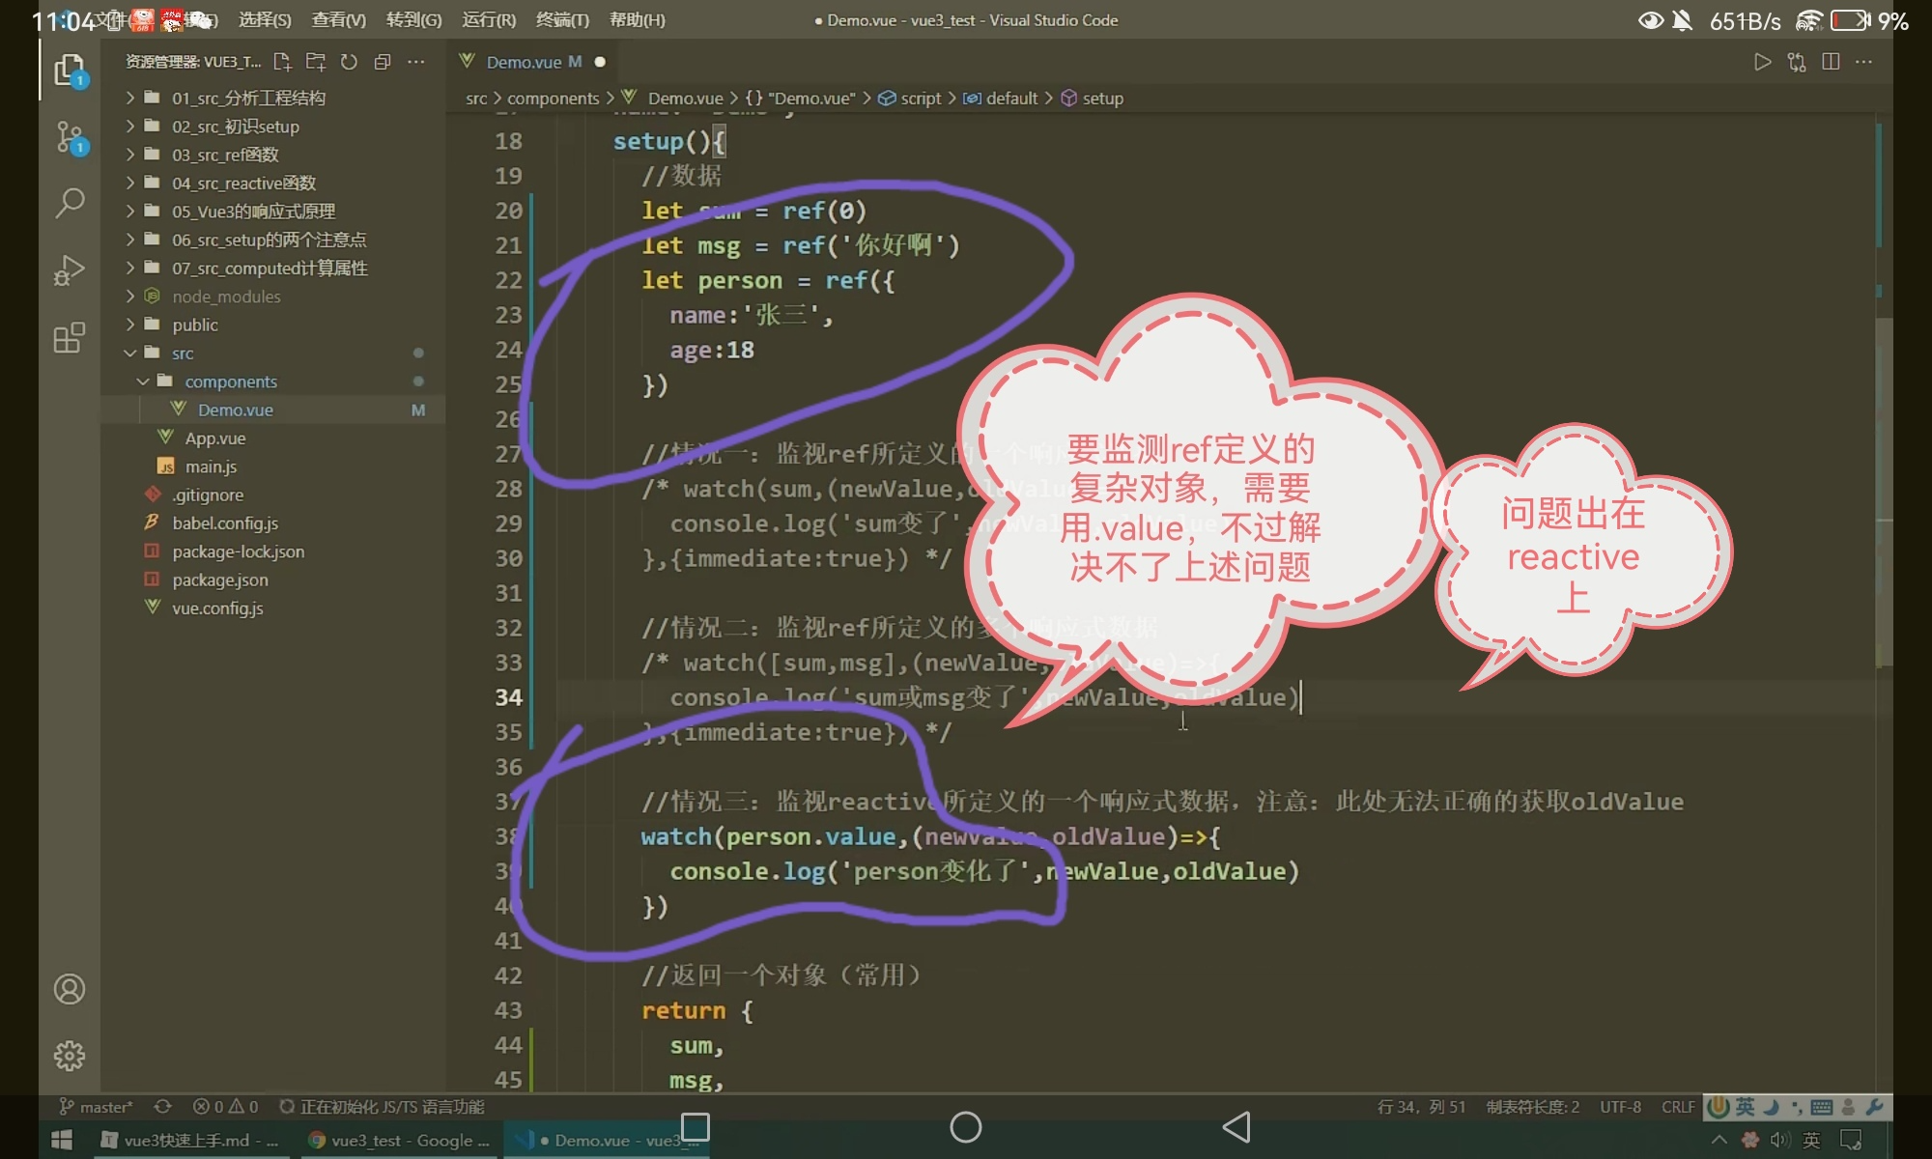Click the editor vertical scrollbar
Image resolution: width=1932 pixels, height=1159 pixels.
[x=1883, y=483]
